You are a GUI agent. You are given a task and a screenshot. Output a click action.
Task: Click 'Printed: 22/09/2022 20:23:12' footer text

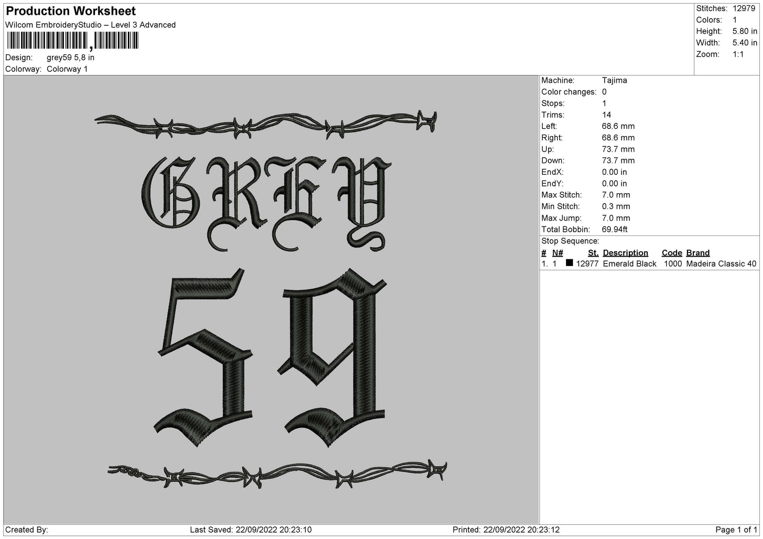(x=506, y=529)
